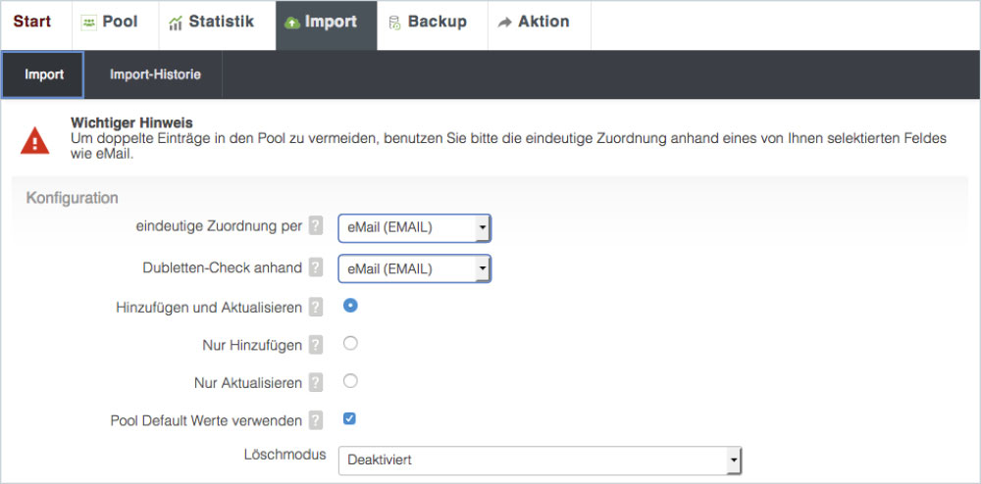981x484 pixels.
Task: Select the Hinzufügen und Aktualisieren radio button
Action: 350,306
